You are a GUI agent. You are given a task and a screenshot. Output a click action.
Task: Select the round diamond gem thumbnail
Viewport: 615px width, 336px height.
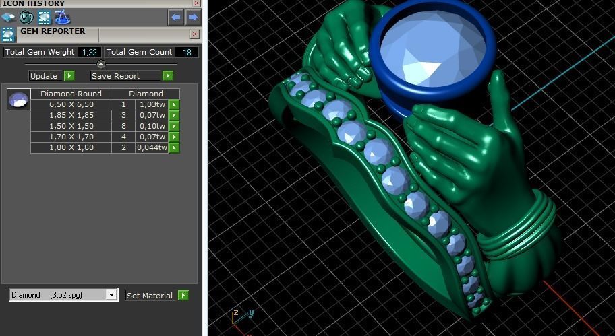click(18, 100)
